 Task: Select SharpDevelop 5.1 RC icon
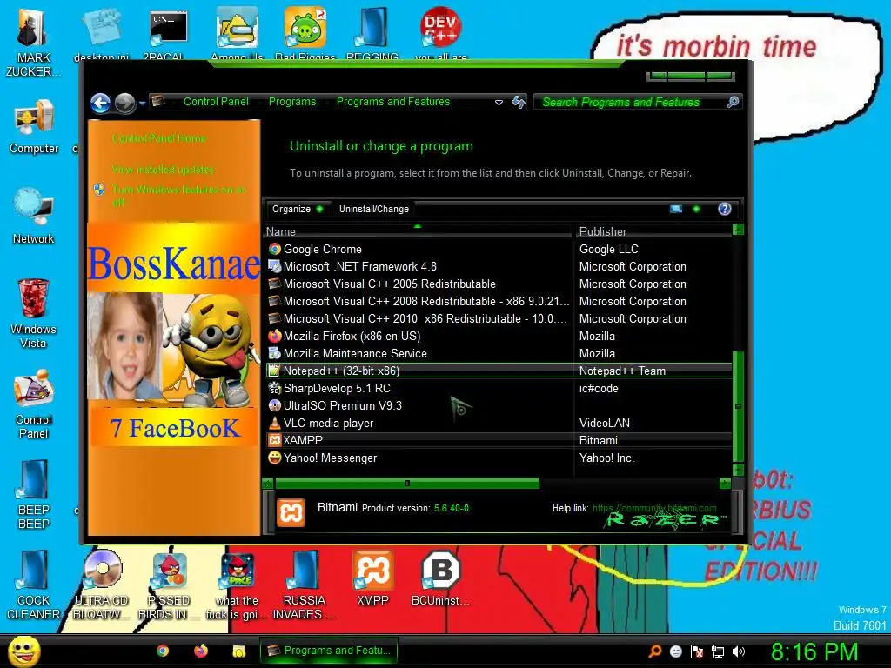coord(274,389)
